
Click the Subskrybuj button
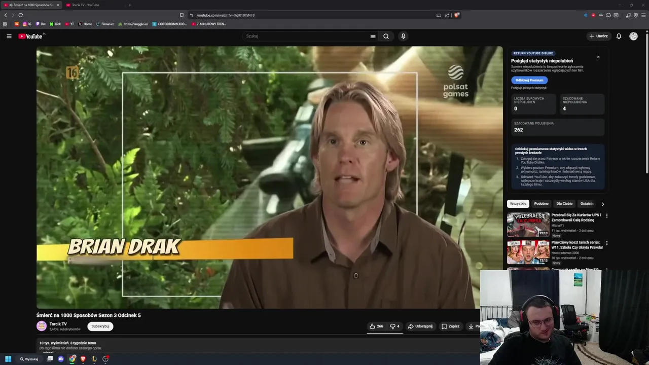click(x=100, y=326)
